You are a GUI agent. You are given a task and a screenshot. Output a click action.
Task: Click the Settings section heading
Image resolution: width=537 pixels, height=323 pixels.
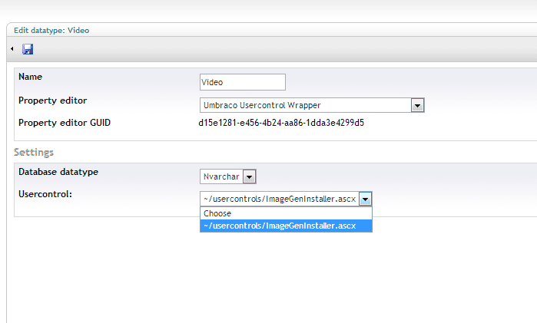pos(34,152)
